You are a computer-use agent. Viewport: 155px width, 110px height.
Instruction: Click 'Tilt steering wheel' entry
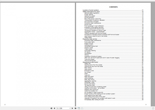pyautogui.click(x=90, y=85)
